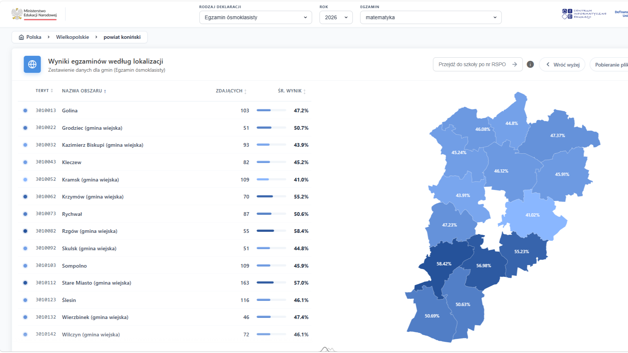628x353 pixels.
Task: Open the Egzamin dropdown showing matematyka
Action: click(x=431, y=17)
